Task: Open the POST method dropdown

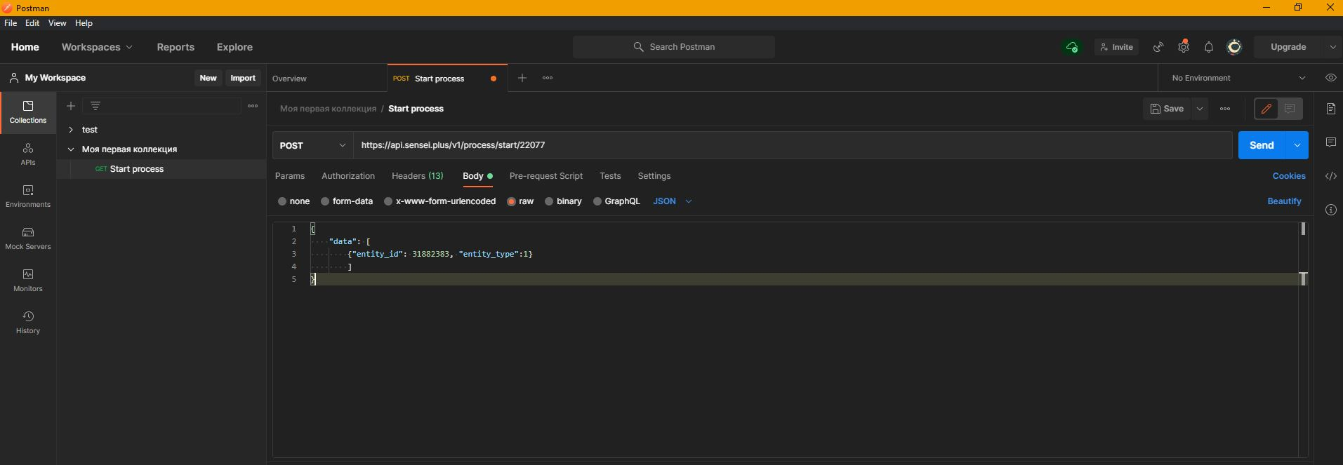Action: [313, 145]
